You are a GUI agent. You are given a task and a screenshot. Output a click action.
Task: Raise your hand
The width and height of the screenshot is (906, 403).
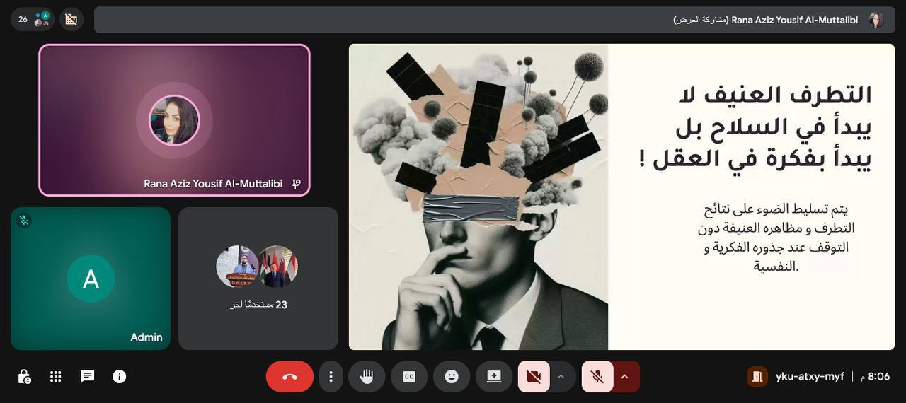tap(367, 376)
